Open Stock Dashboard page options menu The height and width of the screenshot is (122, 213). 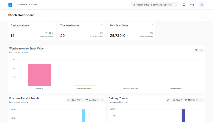point(203,15)
